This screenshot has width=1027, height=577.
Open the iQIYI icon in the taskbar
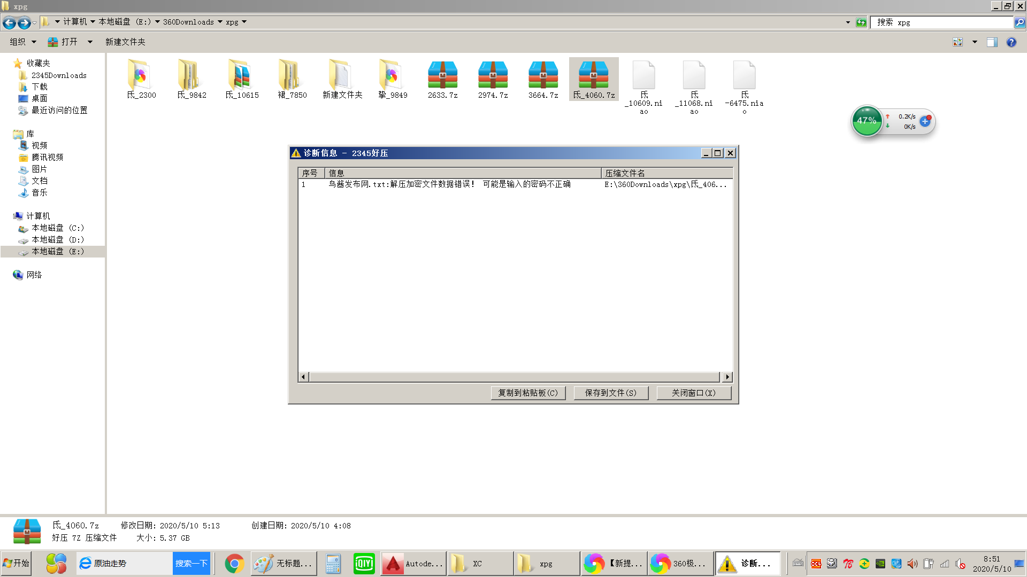click(364, 564)
